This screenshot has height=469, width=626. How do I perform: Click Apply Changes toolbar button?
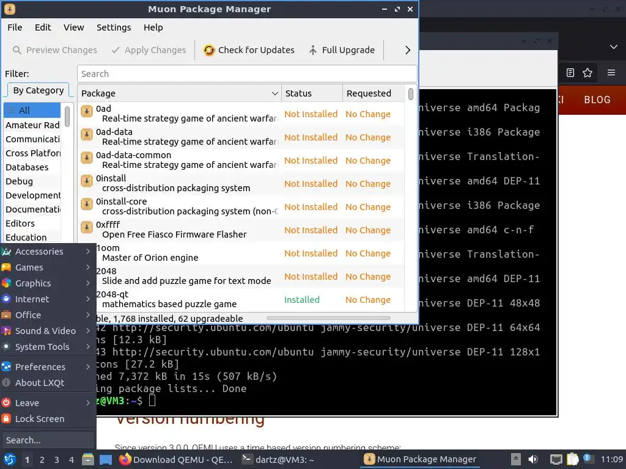[149, 50]
